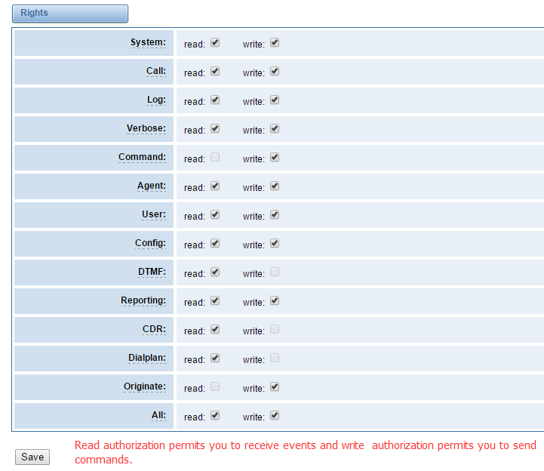Image resolution: width=544 pixels, height=471 pixels.
Task: Click the red authorization note text
Action: click(306, 452)
